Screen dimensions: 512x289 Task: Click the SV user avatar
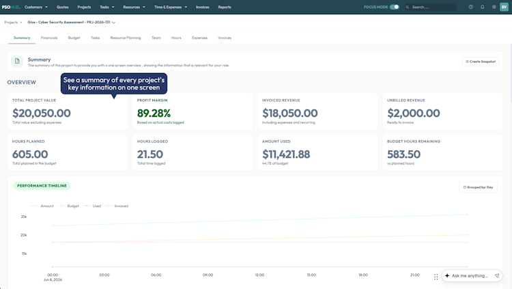pos(504,7)
